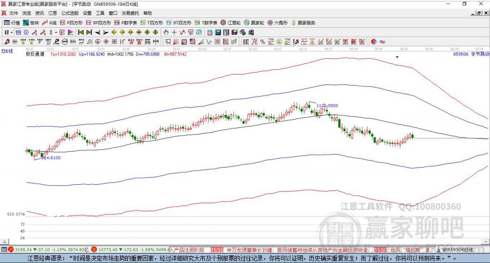The height and width of the screenshot is (263, 490).
Task: Open the 文件 menu
Action: click(x=13, y=13)
